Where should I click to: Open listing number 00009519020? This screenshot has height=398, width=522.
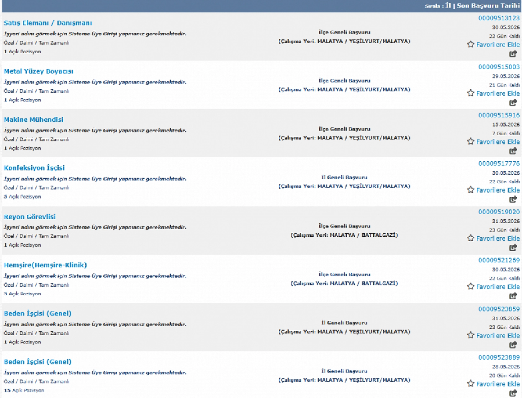coord(499,212)
